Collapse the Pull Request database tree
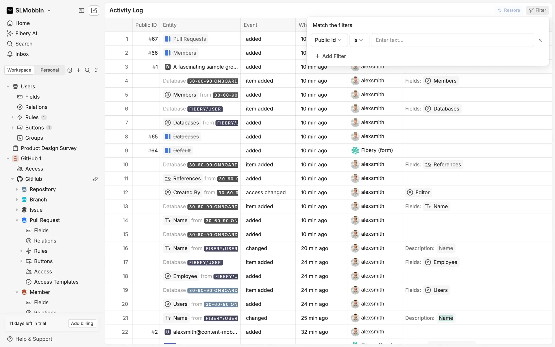This screenshot has height=347, width=555. [17, 220]
